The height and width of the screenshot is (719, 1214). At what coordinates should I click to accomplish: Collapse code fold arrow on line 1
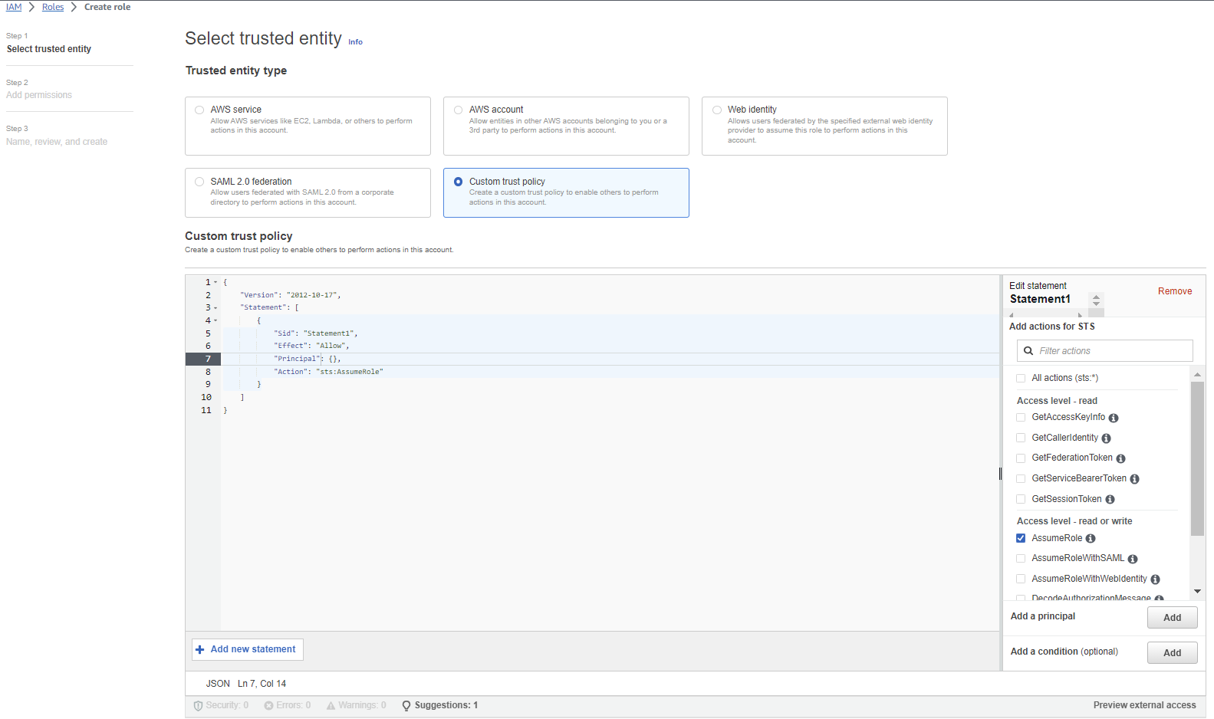point(215,283)
